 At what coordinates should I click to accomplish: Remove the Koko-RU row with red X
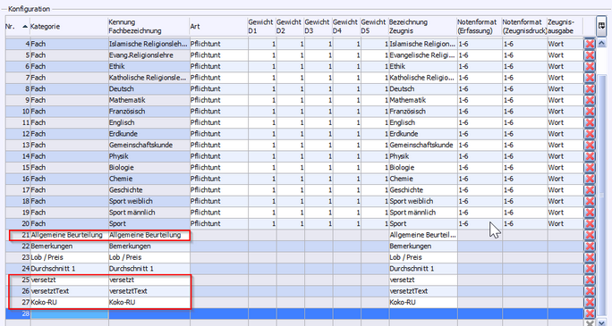tap(590, 302)
